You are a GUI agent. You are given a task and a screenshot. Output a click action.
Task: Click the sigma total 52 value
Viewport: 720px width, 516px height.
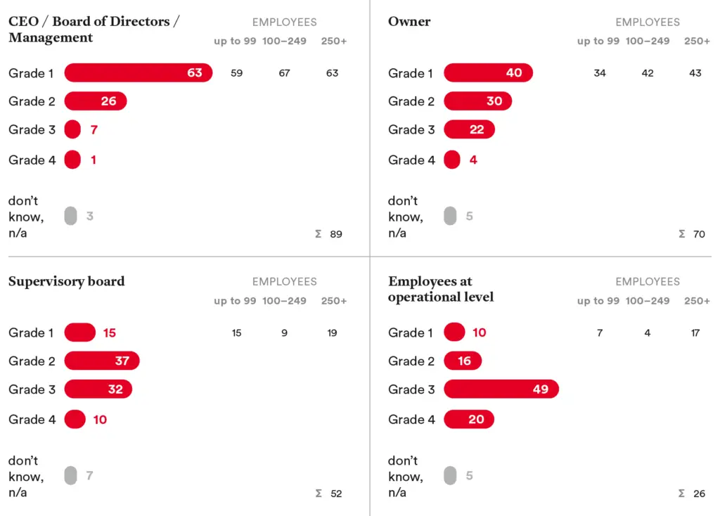(x=336, y=494)
